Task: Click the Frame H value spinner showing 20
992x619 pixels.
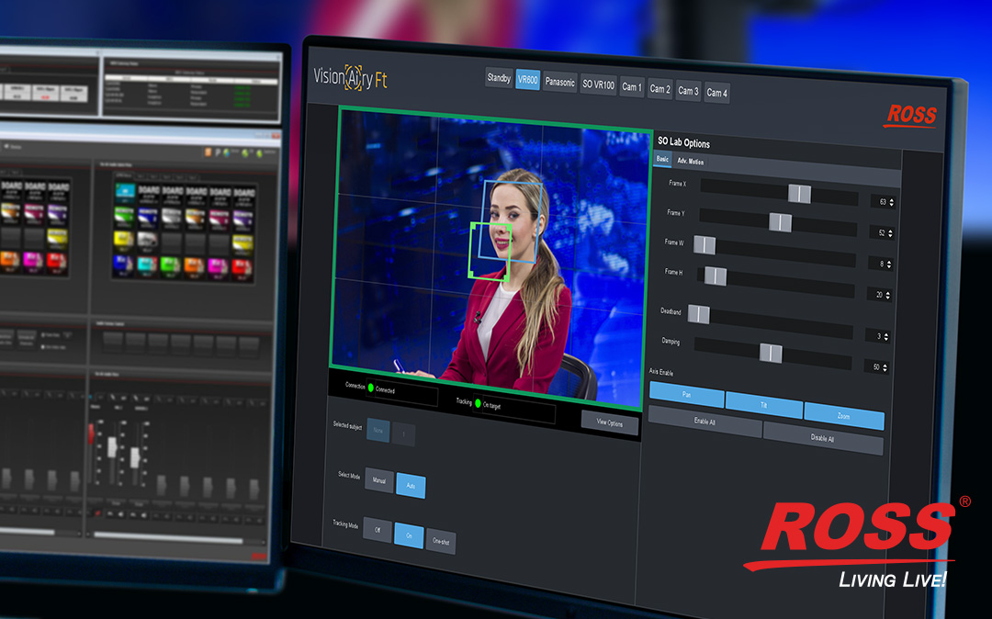Action: 880,296
